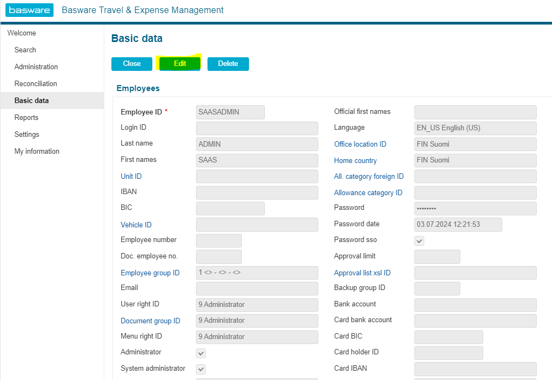Click the Language field showing EN_US
Viewport: 552px width, 380px height.
[x=475, y=128]
